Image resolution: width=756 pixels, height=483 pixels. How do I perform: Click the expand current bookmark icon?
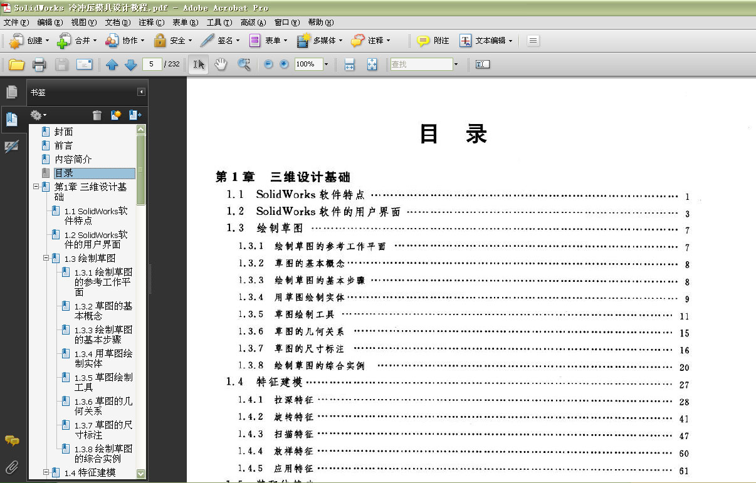click(x=135, y=115)
